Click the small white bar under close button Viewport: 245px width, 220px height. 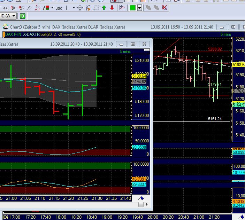147,50
